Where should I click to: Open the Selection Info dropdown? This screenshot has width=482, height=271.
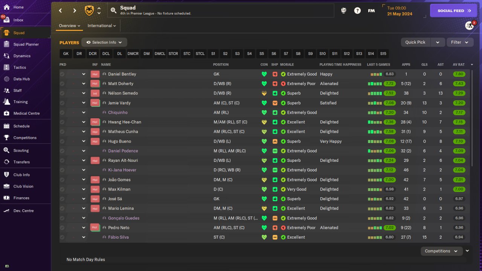click(x=104, y=42)
